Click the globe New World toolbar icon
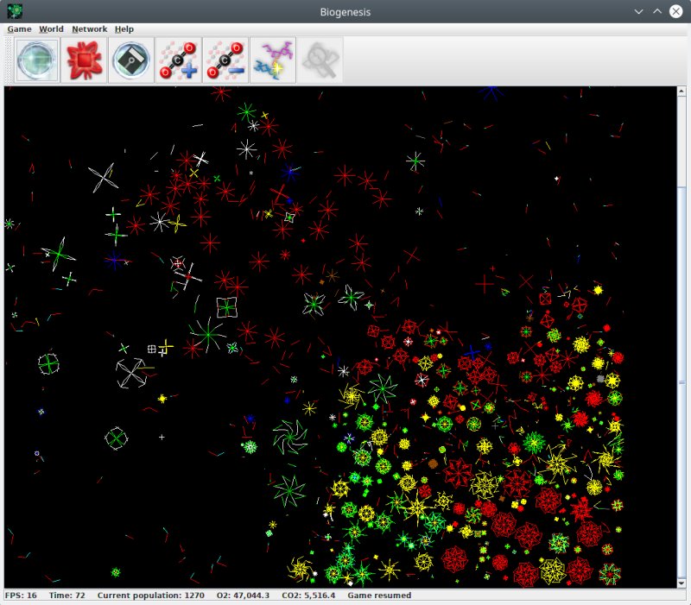 [37, 60]
